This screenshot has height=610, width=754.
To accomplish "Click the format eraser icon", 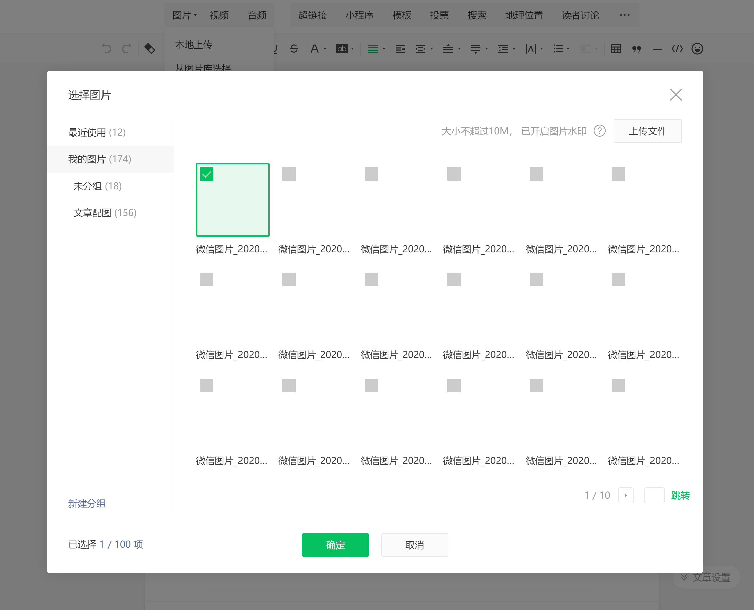I will click(x=150, y=49).
